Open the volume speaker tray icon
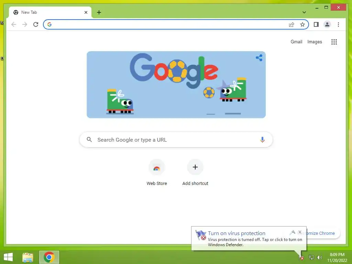Viewport: 352px width, 264px height. coord(320,257)
